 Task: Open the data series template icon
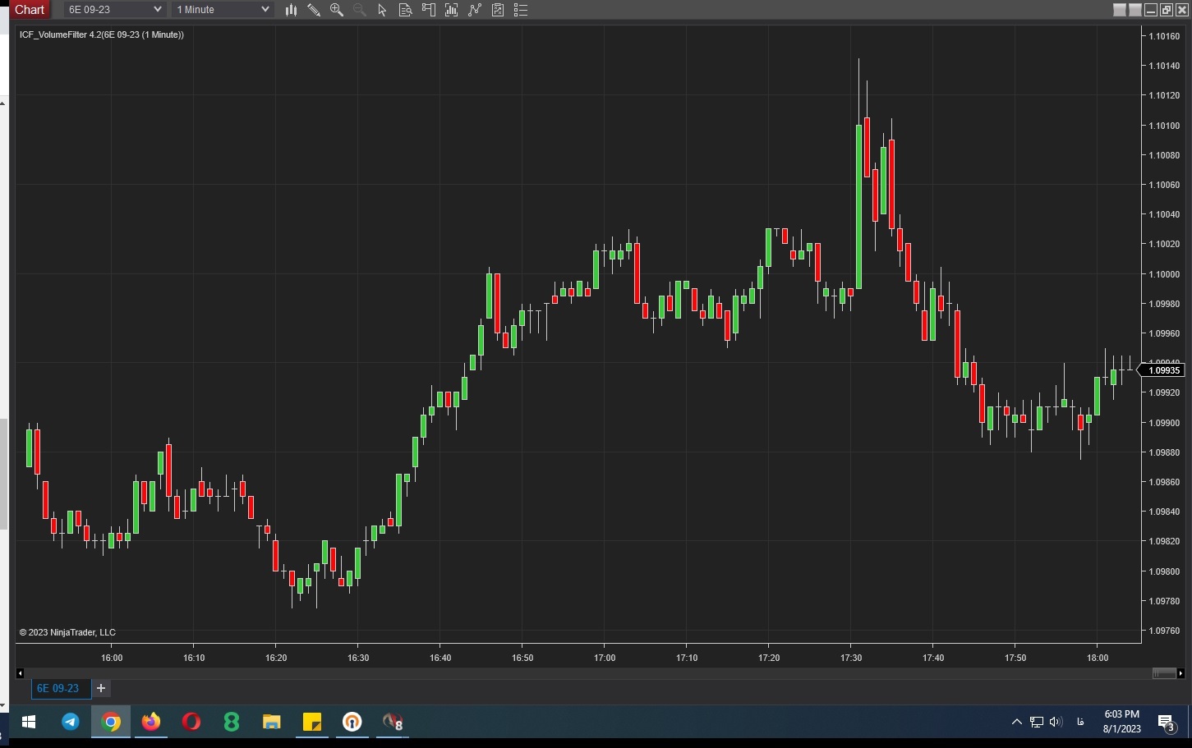tap(498, 10)
